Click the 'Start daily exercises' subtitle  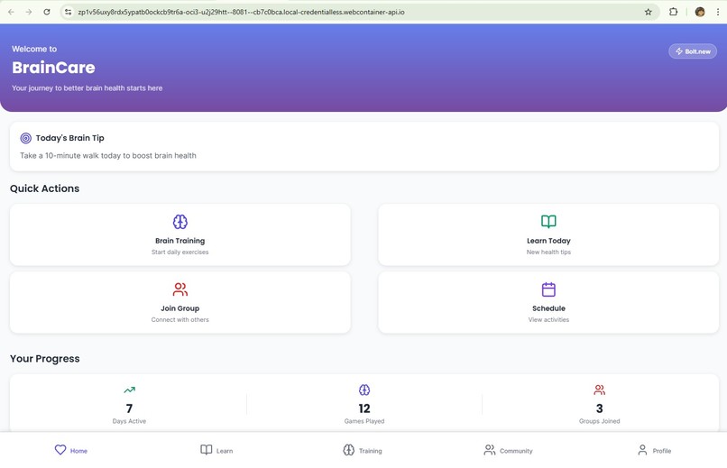179,252
